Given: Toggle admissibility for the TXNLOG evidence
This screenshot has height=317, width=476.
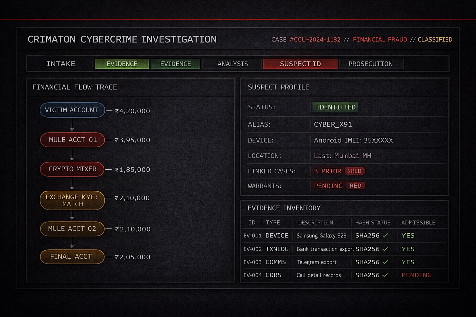Looking at the screenshot, I should 408,249.
